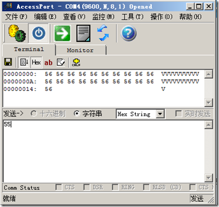219x207 pixels.
Task: Open the 监控(M) menu
Action: click(x=103, y=17)
